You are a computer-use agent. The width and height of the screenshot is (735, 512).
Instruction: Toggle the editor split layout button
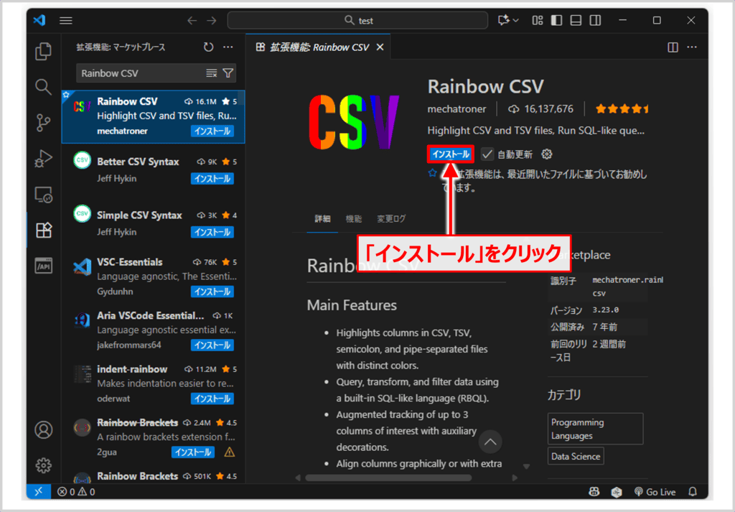coord(673,47)
